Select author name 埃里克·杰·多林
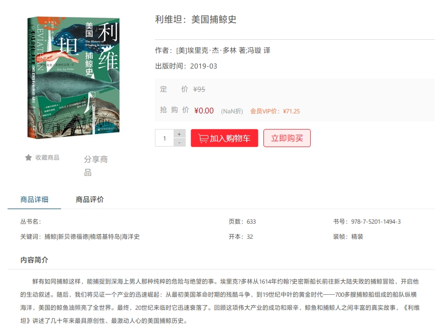 (x=212, y=50)
